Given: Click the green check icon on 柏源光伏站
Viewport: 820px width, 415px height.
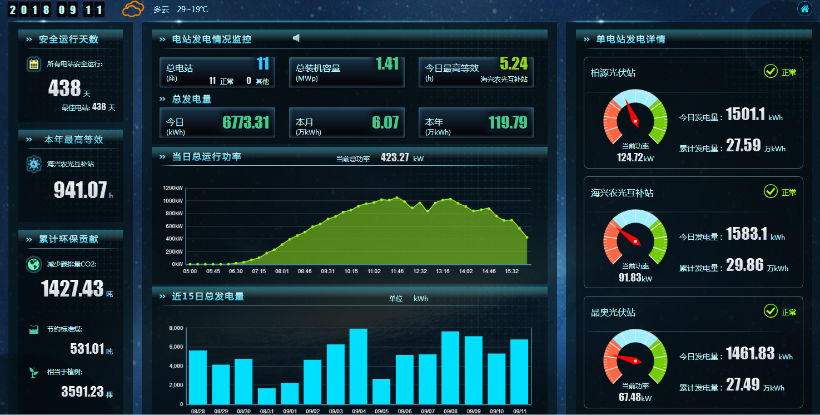Looking at the screenshot, I should tap(771, 71).
